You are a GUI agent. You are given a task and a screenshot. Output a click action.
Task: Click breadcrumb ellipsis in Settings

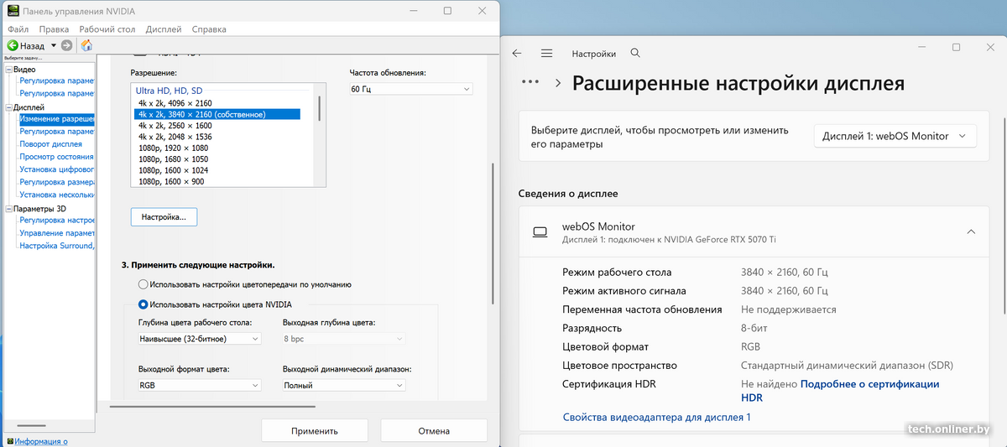pyautogui.click(x=530, y=82)
